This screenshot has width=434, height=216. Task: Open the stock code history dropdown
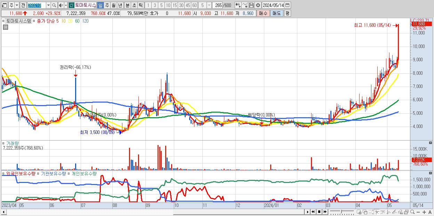pos(48,5)
